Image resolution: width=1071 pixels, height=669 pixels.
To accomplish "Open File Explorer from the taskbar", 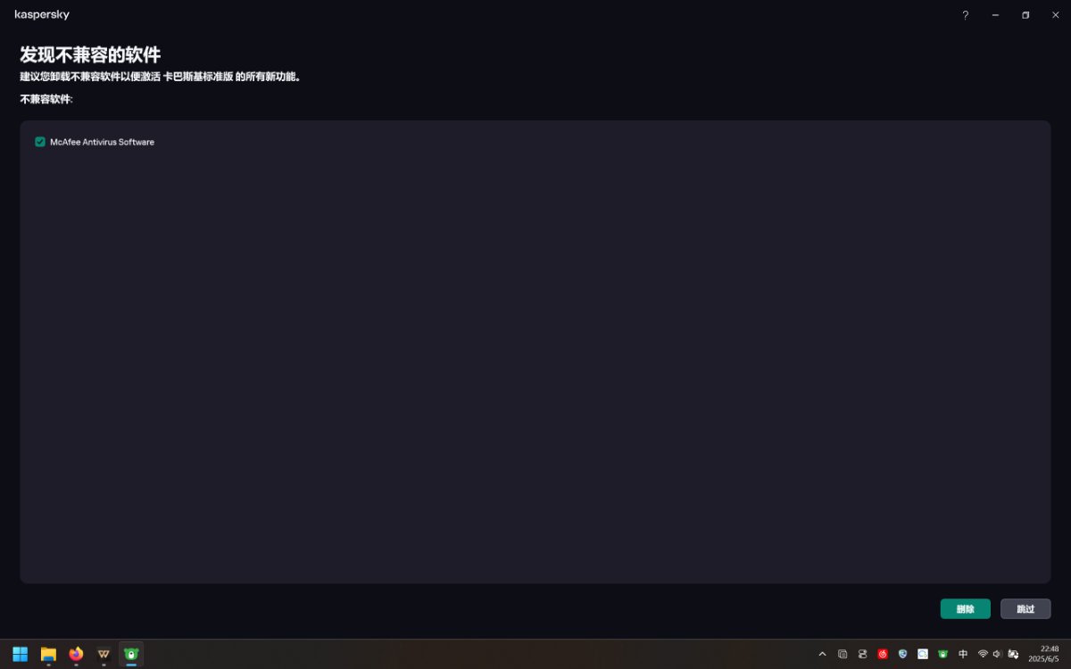I will [48, 654].
